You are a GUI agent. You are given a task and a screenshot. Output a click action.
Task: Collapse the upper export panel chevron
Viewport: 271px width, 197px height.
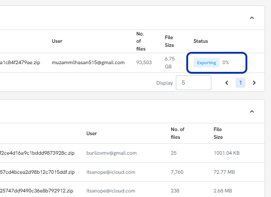tap(252, 18)
